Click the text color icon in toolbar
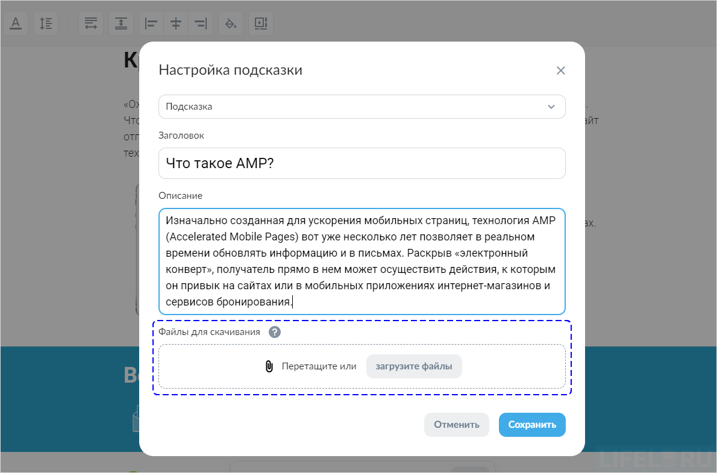Screen dimensions: 717x473 click(x=16, y=23)
